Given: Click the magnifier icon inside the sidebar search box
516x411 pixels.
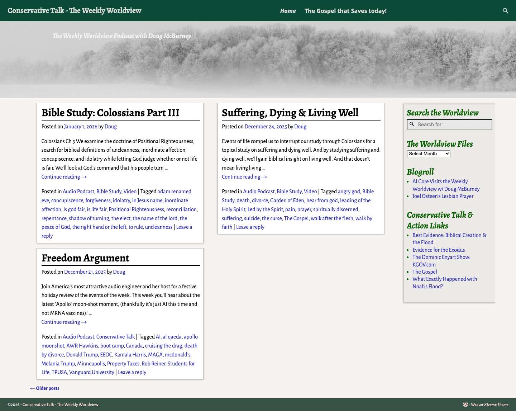Looking at the screenshot, I should coord(412,124).
